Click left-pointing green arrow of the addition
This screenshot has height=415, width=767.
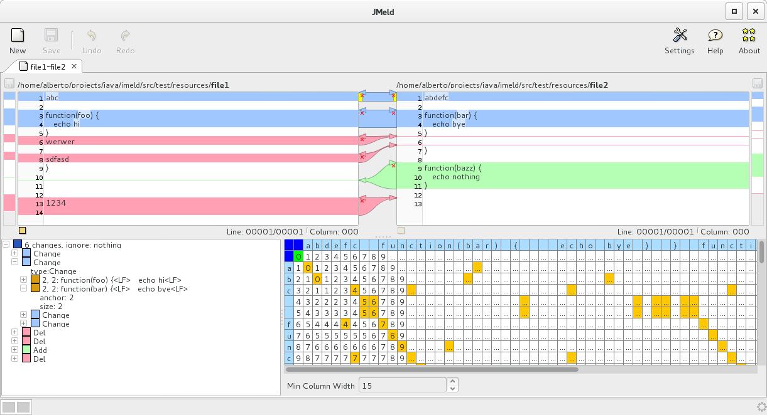pyautogui.click(x=362, y=180)
